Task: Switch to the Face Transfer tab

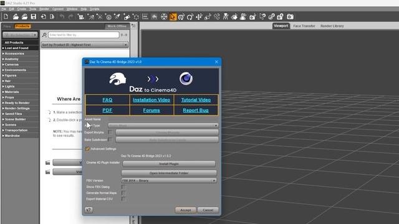Action: pos(304,26)
